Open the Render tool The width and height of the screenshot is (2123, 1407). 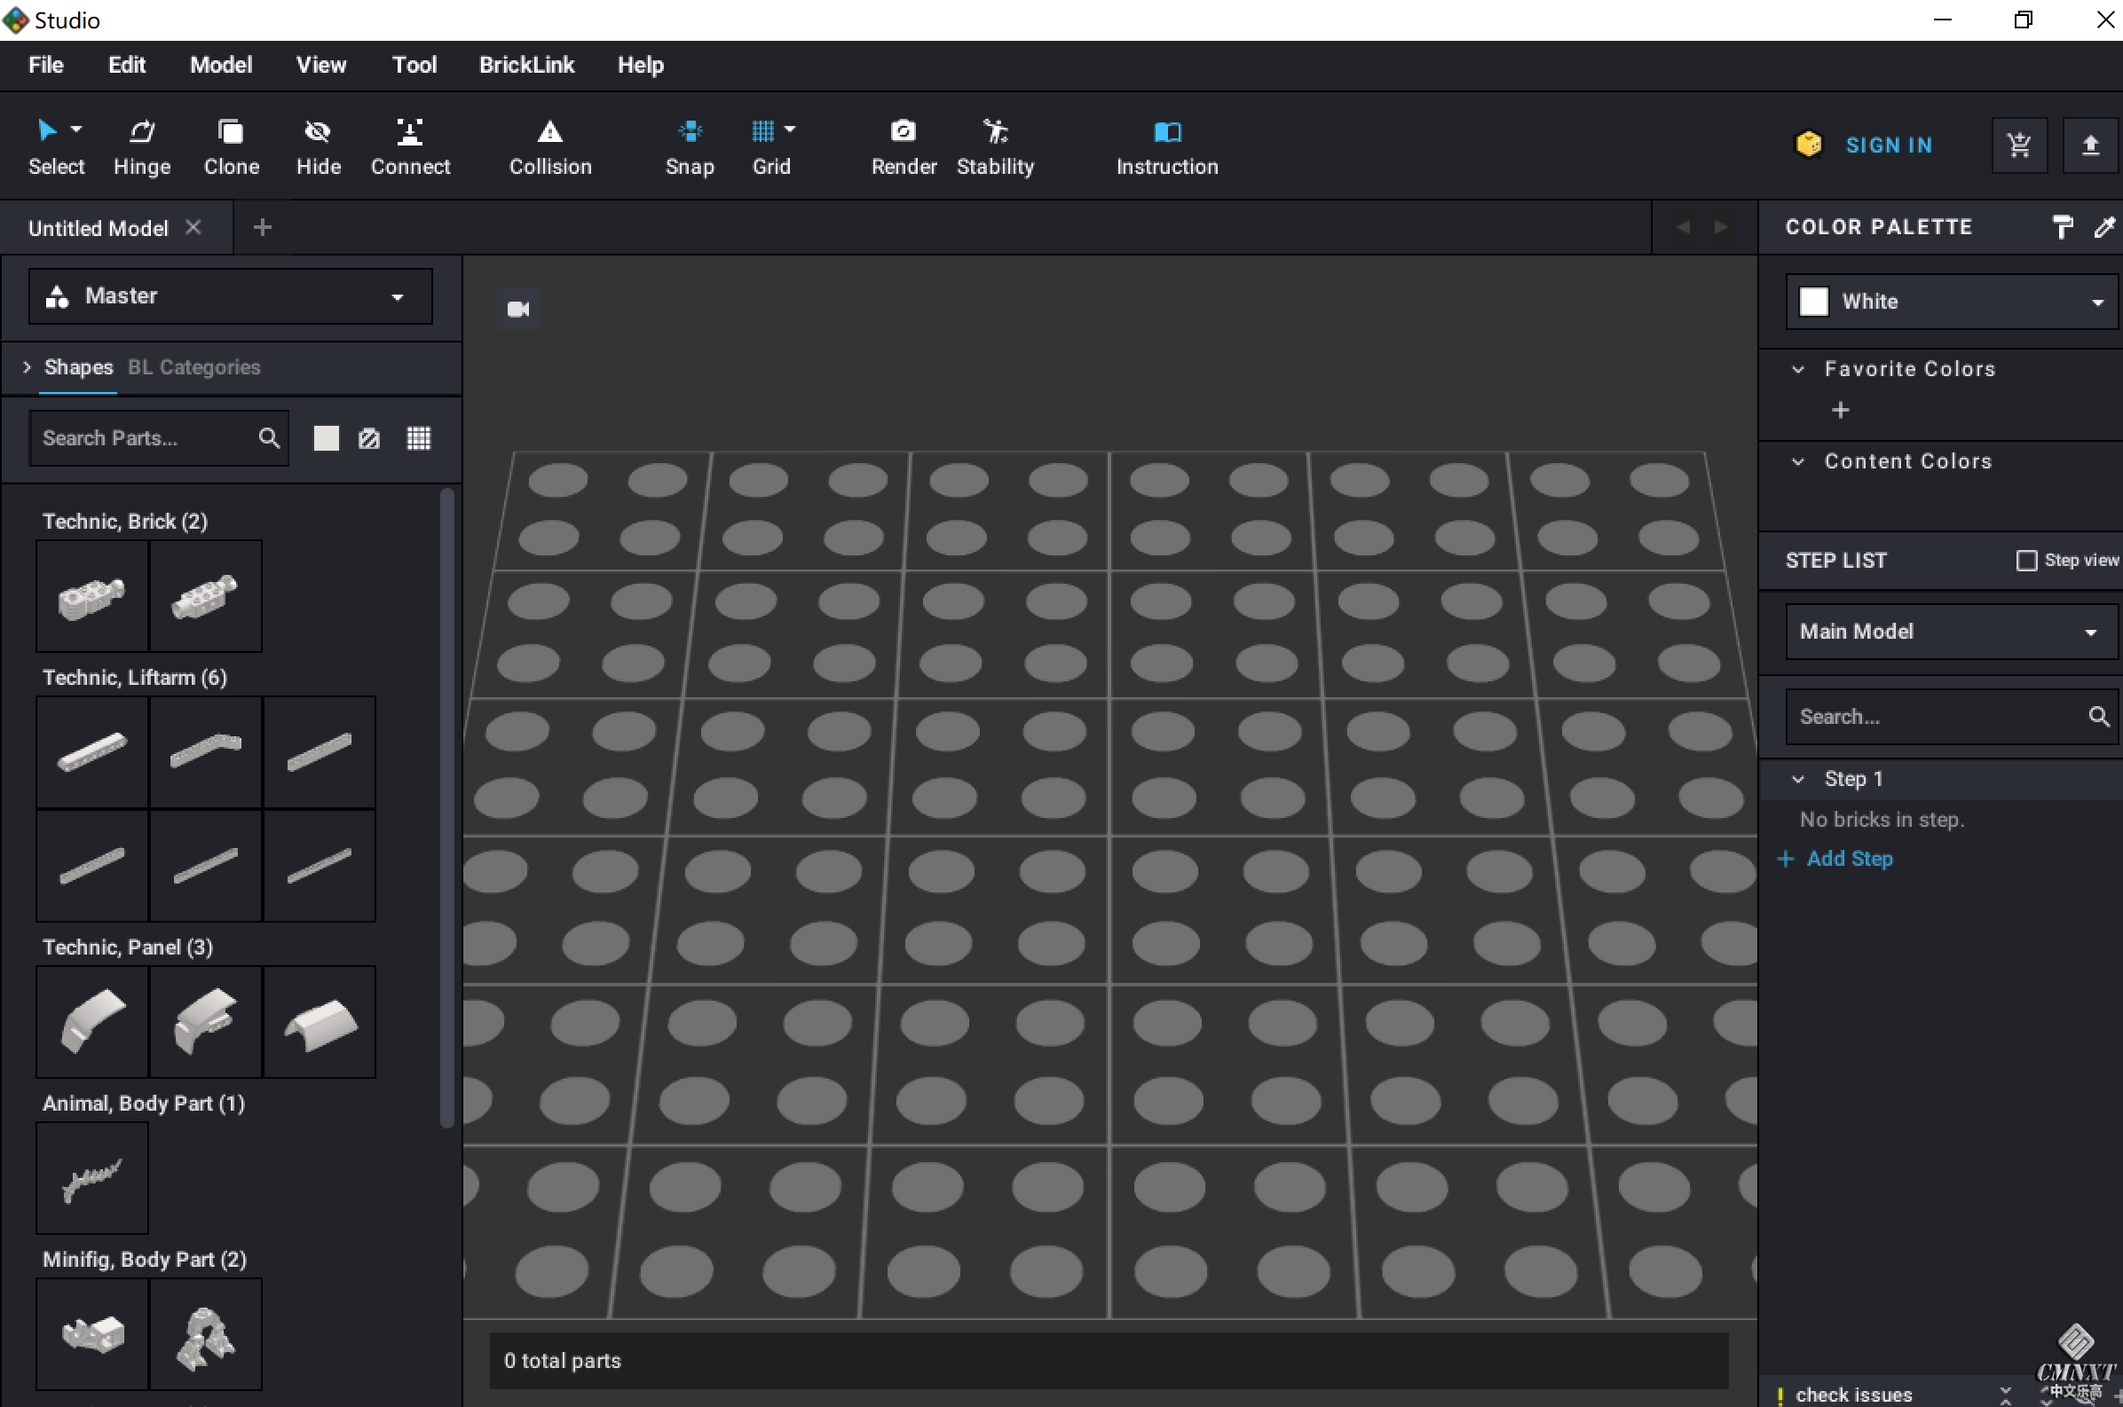903,146
